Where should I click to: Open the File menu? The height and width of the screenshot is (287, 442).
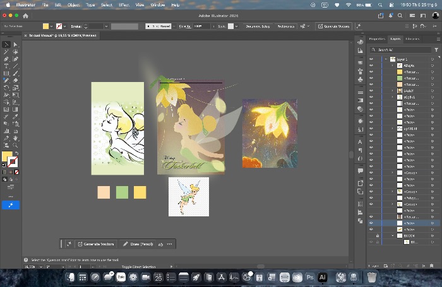click(x=45, y=5)
